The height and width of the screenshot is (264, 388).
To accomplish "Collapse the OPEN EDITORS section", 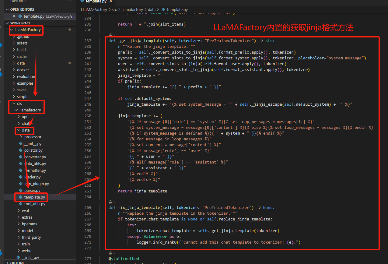I will click(x=7, y=9).
